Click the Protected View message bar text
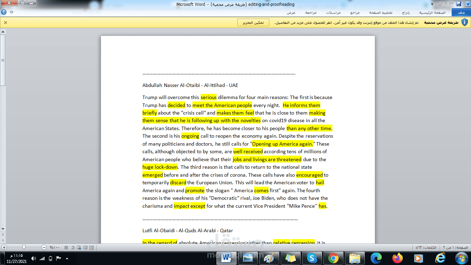471x265 pixels. point(347,22)
